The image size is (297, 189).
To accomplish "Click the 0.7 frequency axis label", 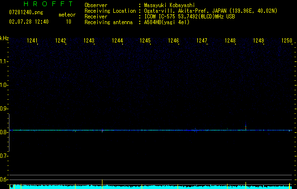I will (4, 156).
